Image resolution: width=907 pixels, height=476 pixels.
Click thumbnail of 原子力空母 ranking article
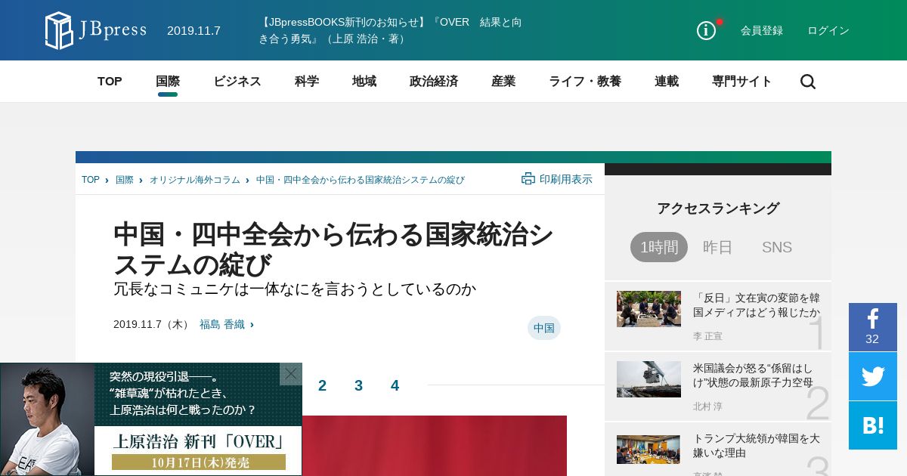pos(649,379)
